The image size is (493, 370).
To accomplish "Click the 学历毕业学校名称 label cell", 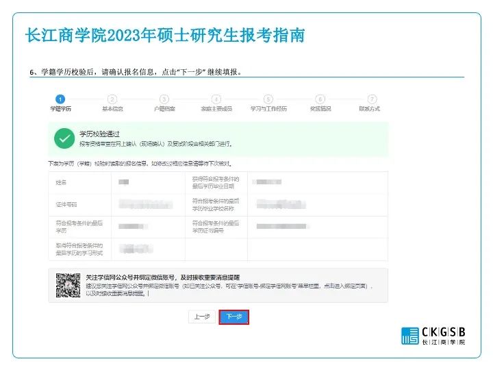I will (216, 205).
